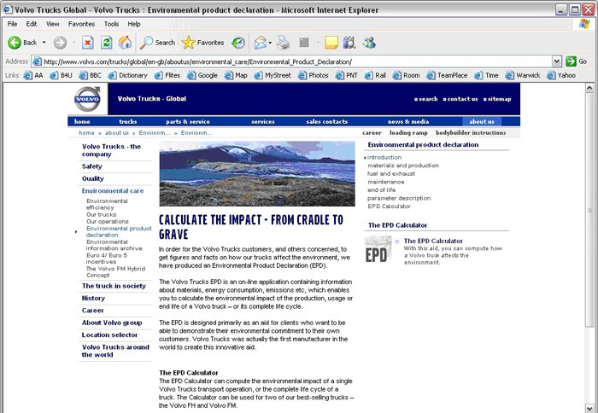The height and width of the screenshot is (413, 598).
Task: Click the History icon
Action: pos(238,43)
